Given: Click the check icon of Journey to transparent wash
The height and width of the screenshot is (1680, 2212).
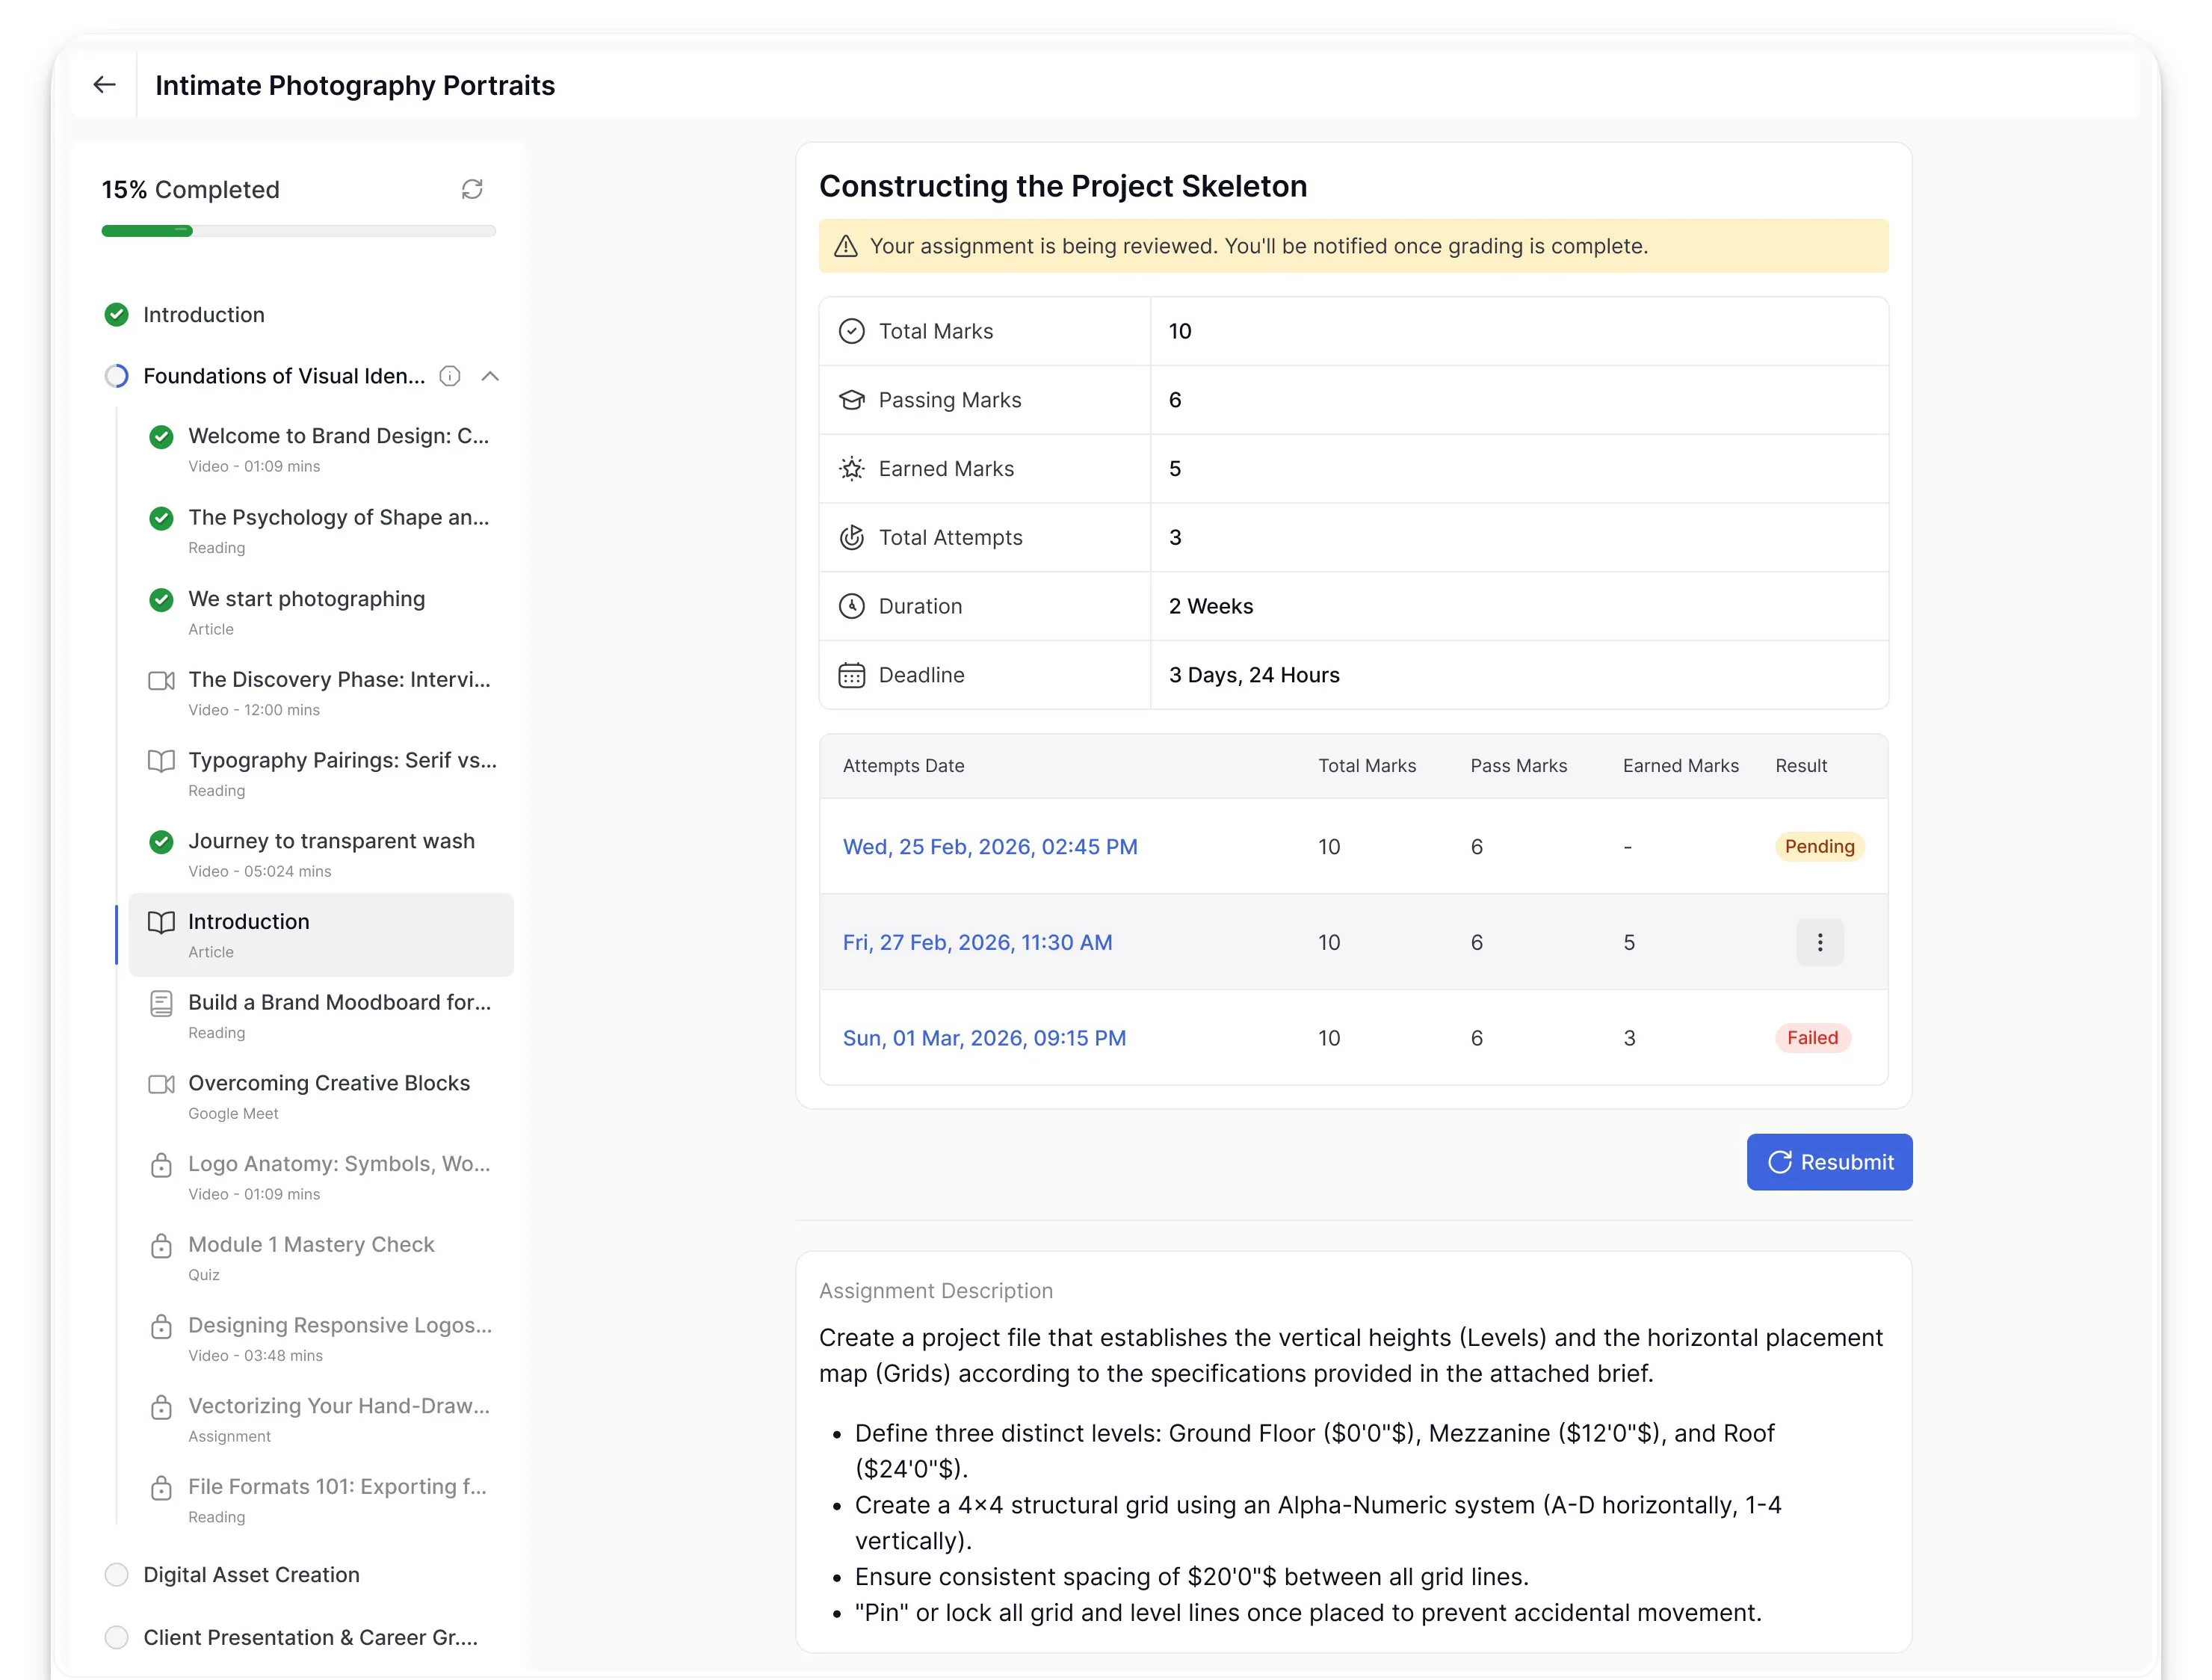Looking at the screenshot, I should 161,842.
